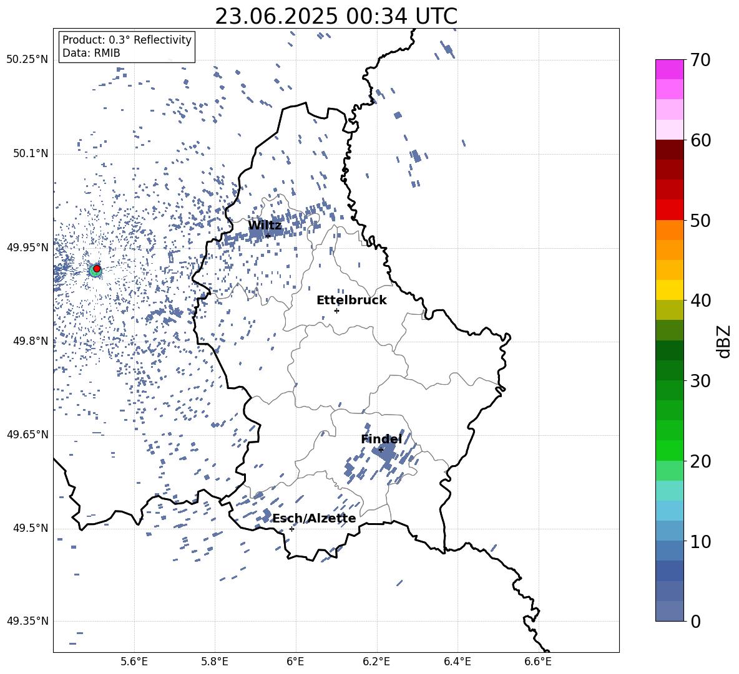The width and height of the screenshot is (739, 674).
Task: Click the 6.2°E longitude label
Action: [376, 662]
